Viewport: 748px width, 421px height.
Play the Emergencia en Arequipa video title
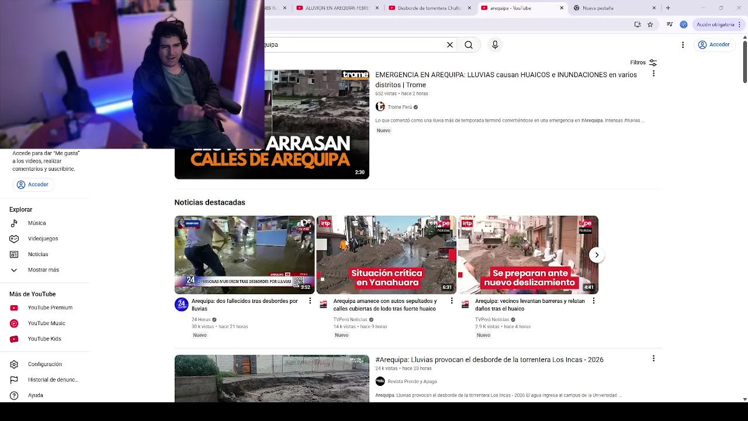click(506, 80)
